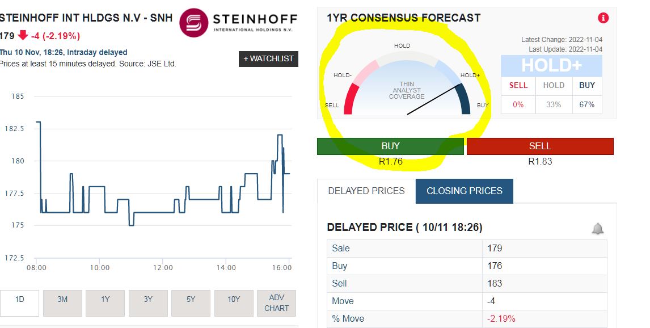Click the consensus forecast gauge needle
The height and width of the screenshot is (328, 650).
tap(434, 99)
